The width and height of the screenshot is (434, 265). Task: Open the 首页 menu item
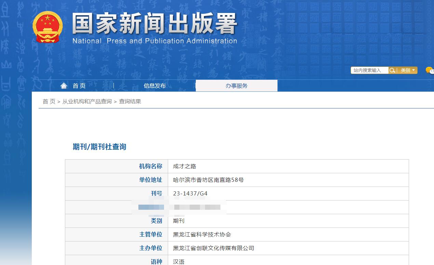pyautogui.click(x=79, y=86)
